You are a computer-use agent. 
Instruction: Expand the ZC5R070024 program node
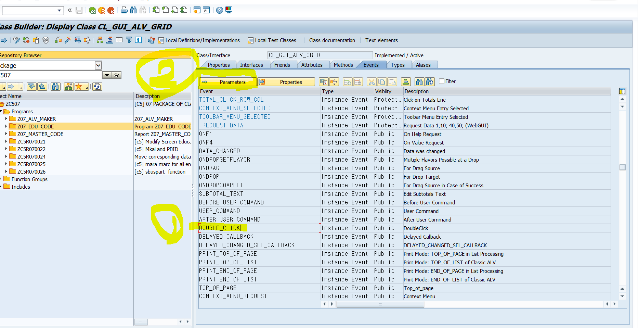(x=6, y=156)
